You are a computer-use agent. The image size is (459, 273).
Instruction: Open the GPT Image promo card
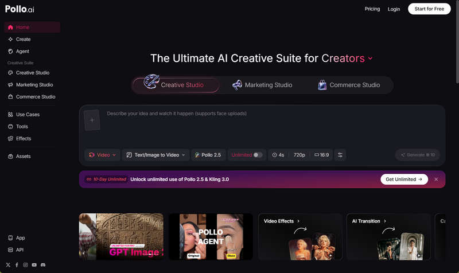(121, 236)
